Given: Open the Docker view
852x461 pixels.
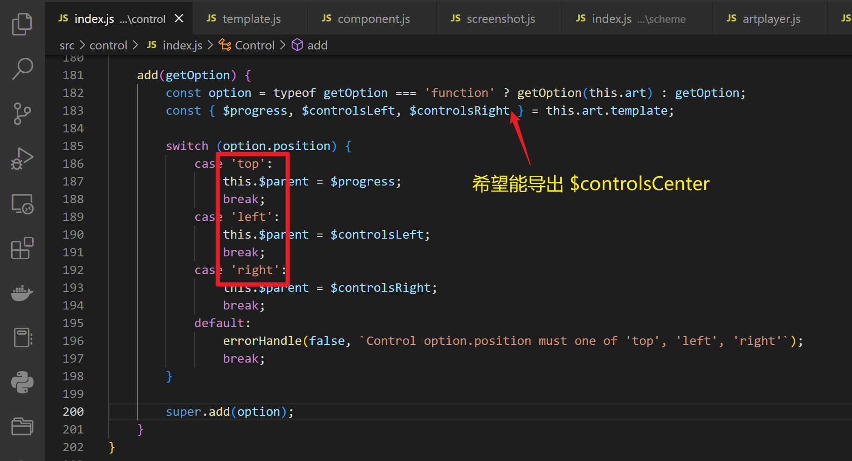Looking at the screenshot, I should (22, 293).
